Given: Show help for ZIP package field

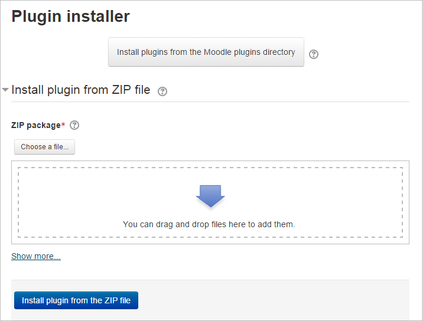Looking at the screenshot, I should tap(74, 125).
